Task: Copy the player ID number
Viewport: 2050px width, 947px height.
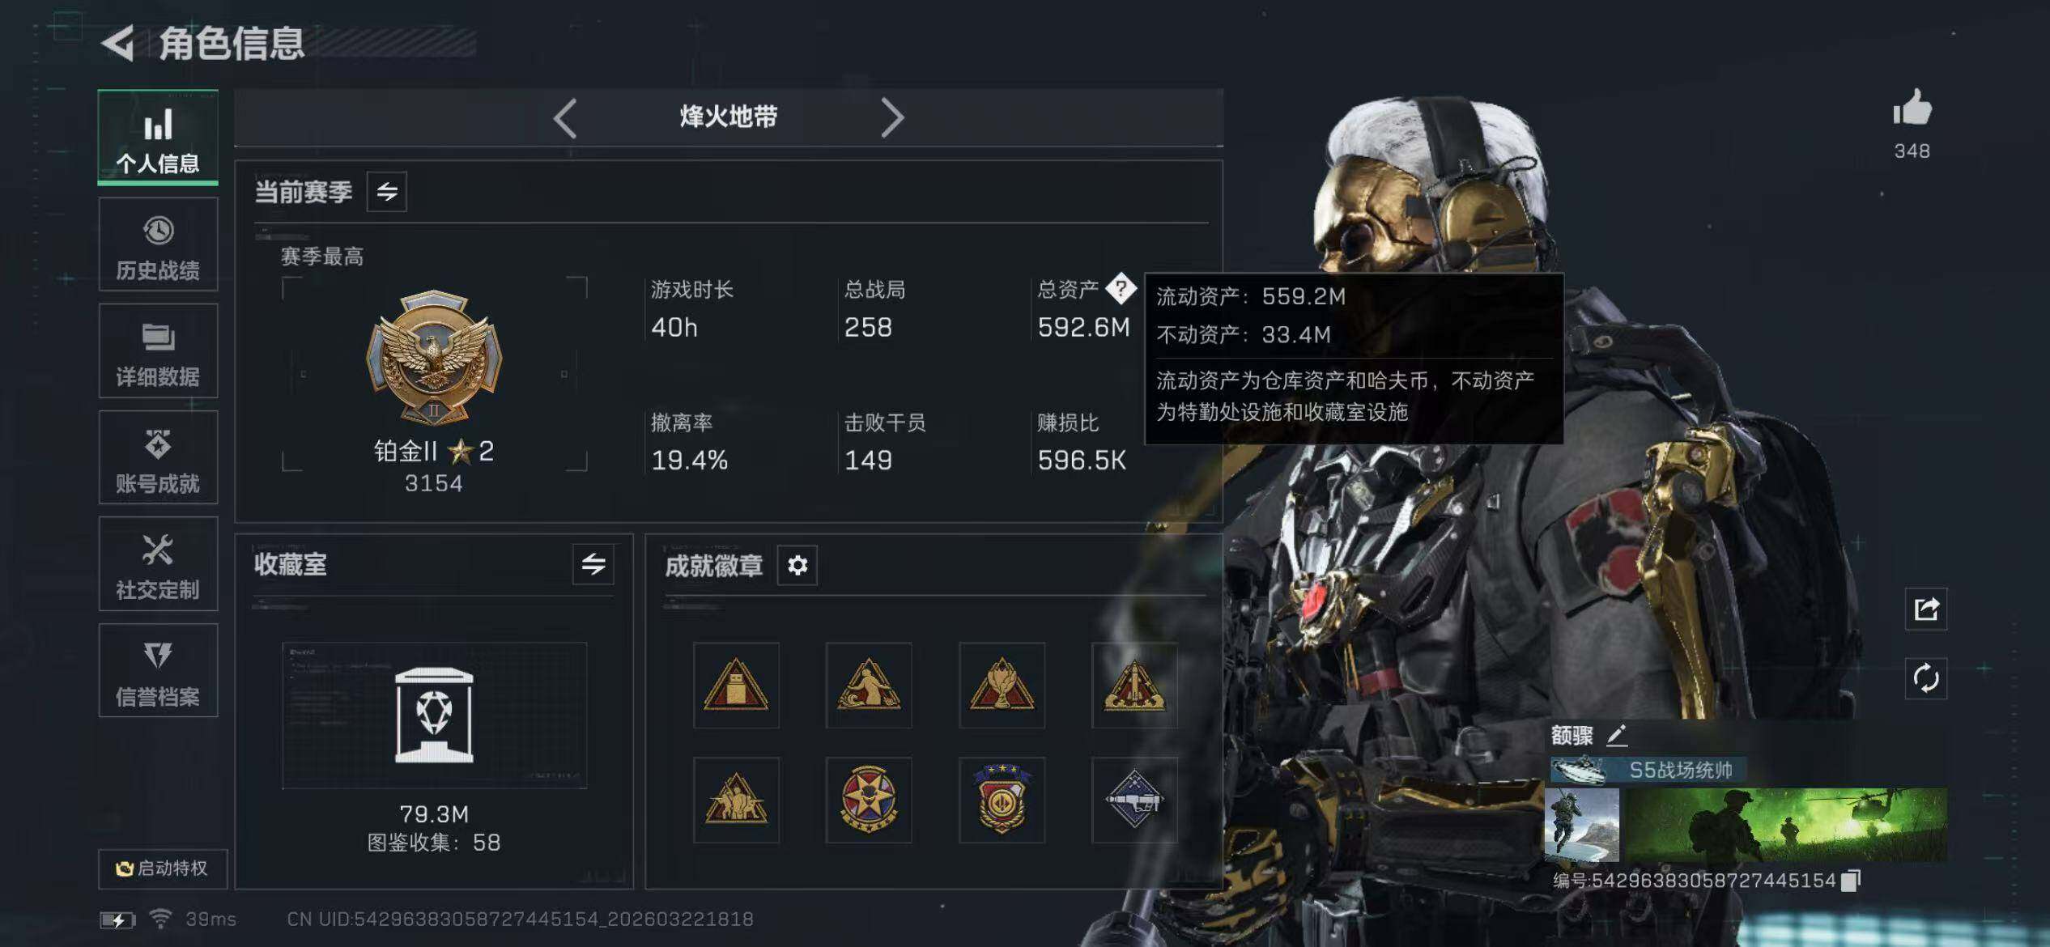Action: [x=1851, y=881]
